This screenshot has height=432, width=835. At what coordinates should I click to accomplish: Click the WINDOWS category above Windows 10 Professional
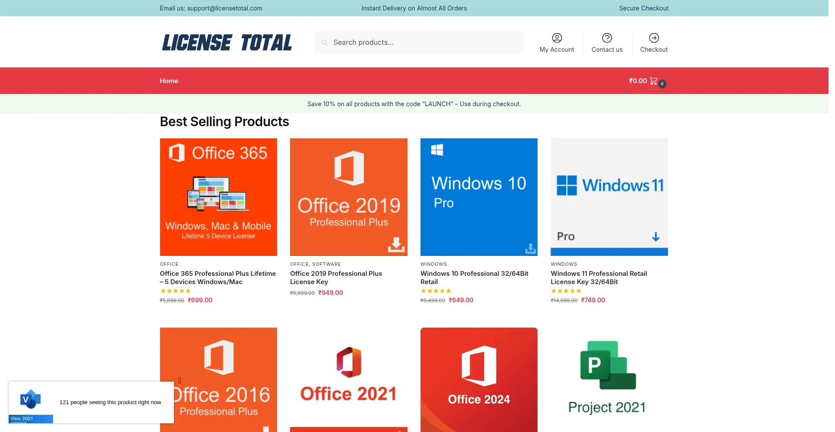[x=434, y=264]
